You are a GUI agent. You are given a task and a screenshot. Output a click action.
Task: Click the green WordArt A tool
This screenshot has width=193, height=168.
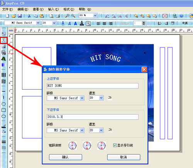(3, 59)
